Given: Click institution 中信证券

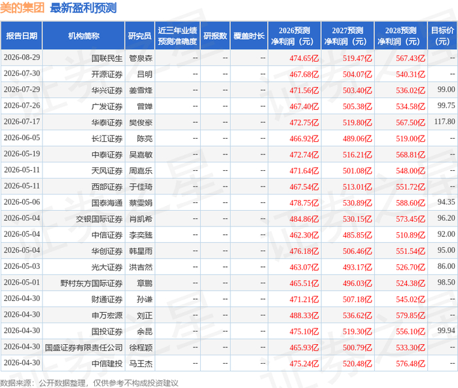Looking at the screenshot, I should pyautogui.click(x=107, y=235).
